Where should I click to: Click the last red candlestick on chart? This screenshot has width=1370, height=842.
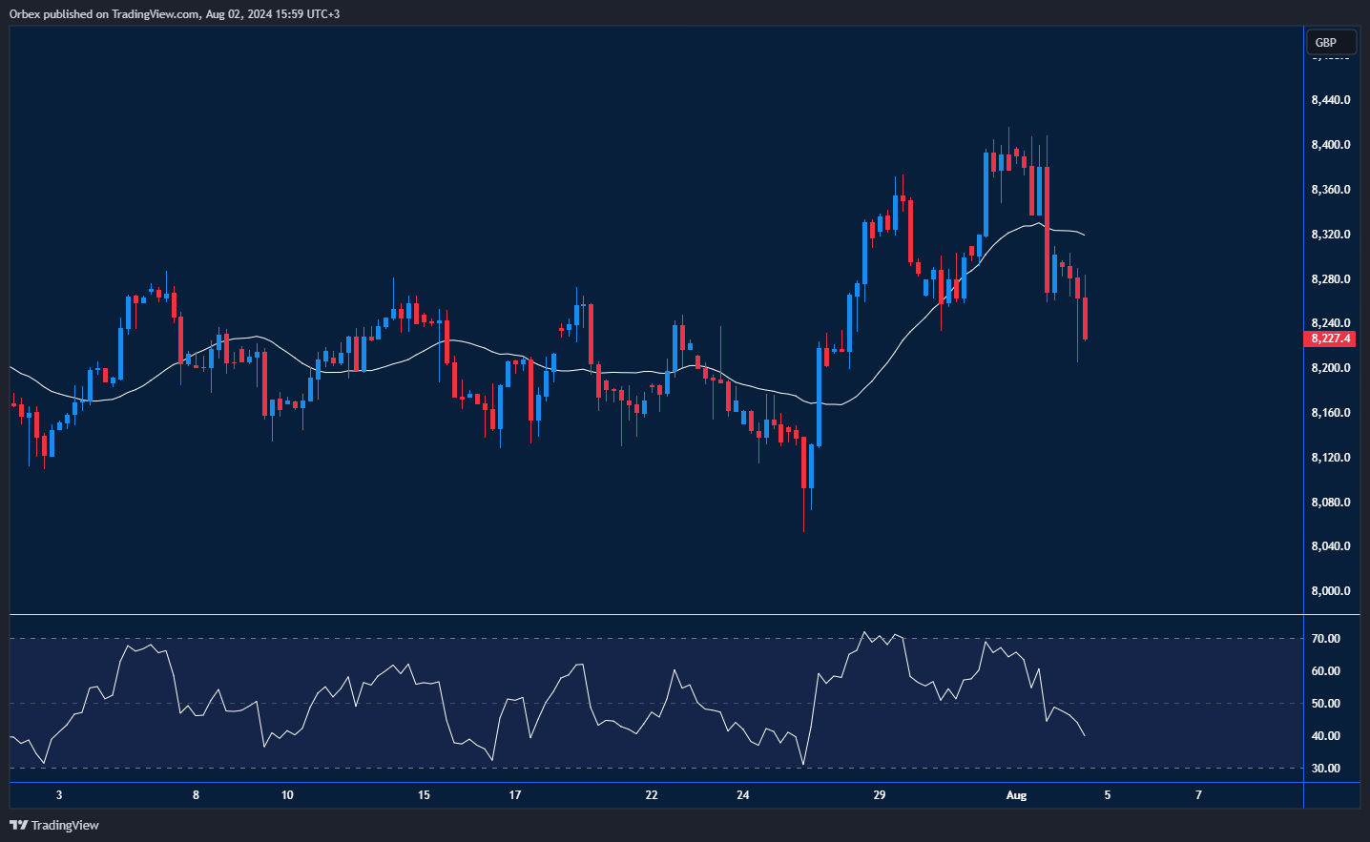coord(1085,318)
